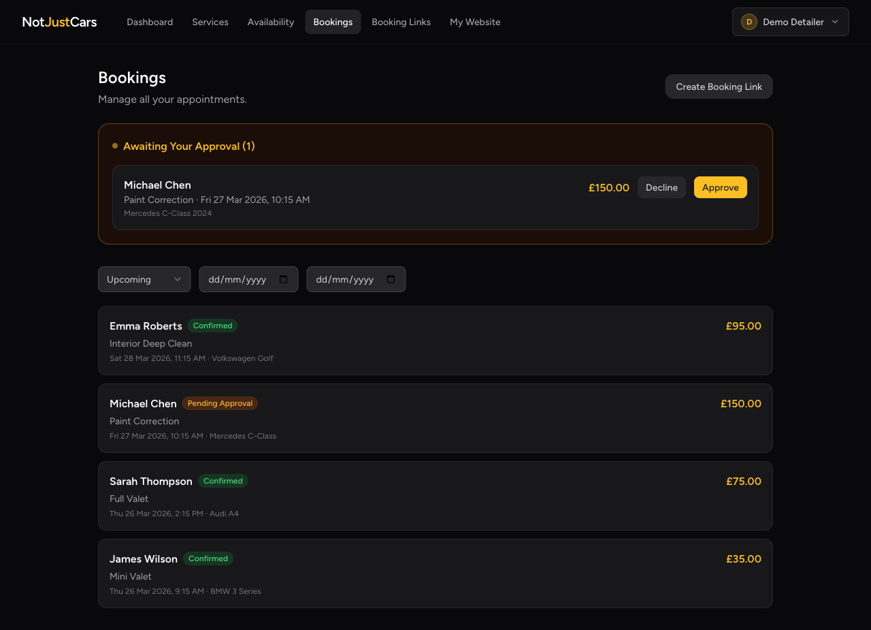Click the Confirmed badge on Emma Roberts booking
Image resolution: width=871 pixels, height=630 pixels.
point(212,326)
